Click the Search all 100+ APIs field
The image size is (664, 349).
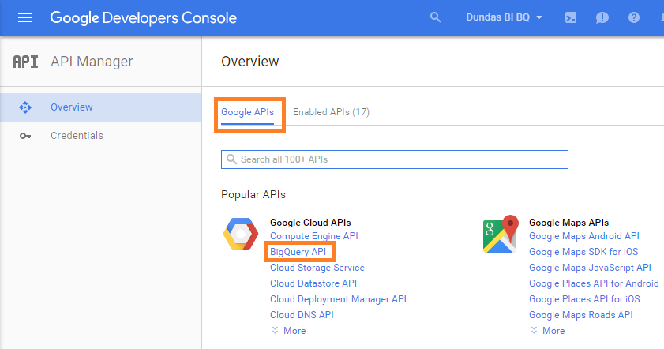coord(395,159)
